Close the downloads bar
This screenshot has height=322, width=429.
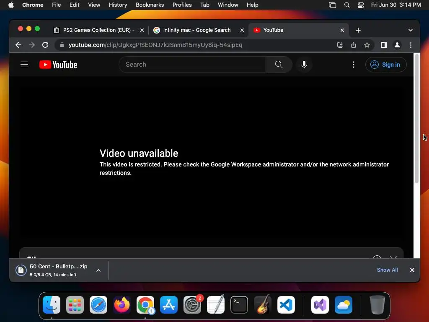tap(412, 270)
